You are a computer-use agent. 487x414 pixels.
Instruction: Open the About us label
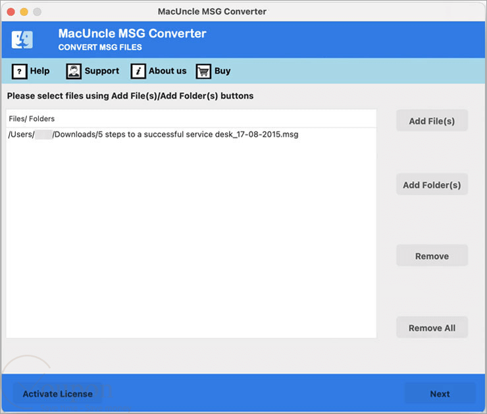[x=167, y=71]
